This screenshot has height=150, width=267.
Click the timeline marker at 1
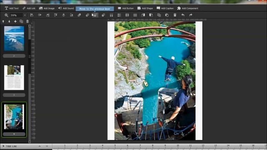point(65,145)
